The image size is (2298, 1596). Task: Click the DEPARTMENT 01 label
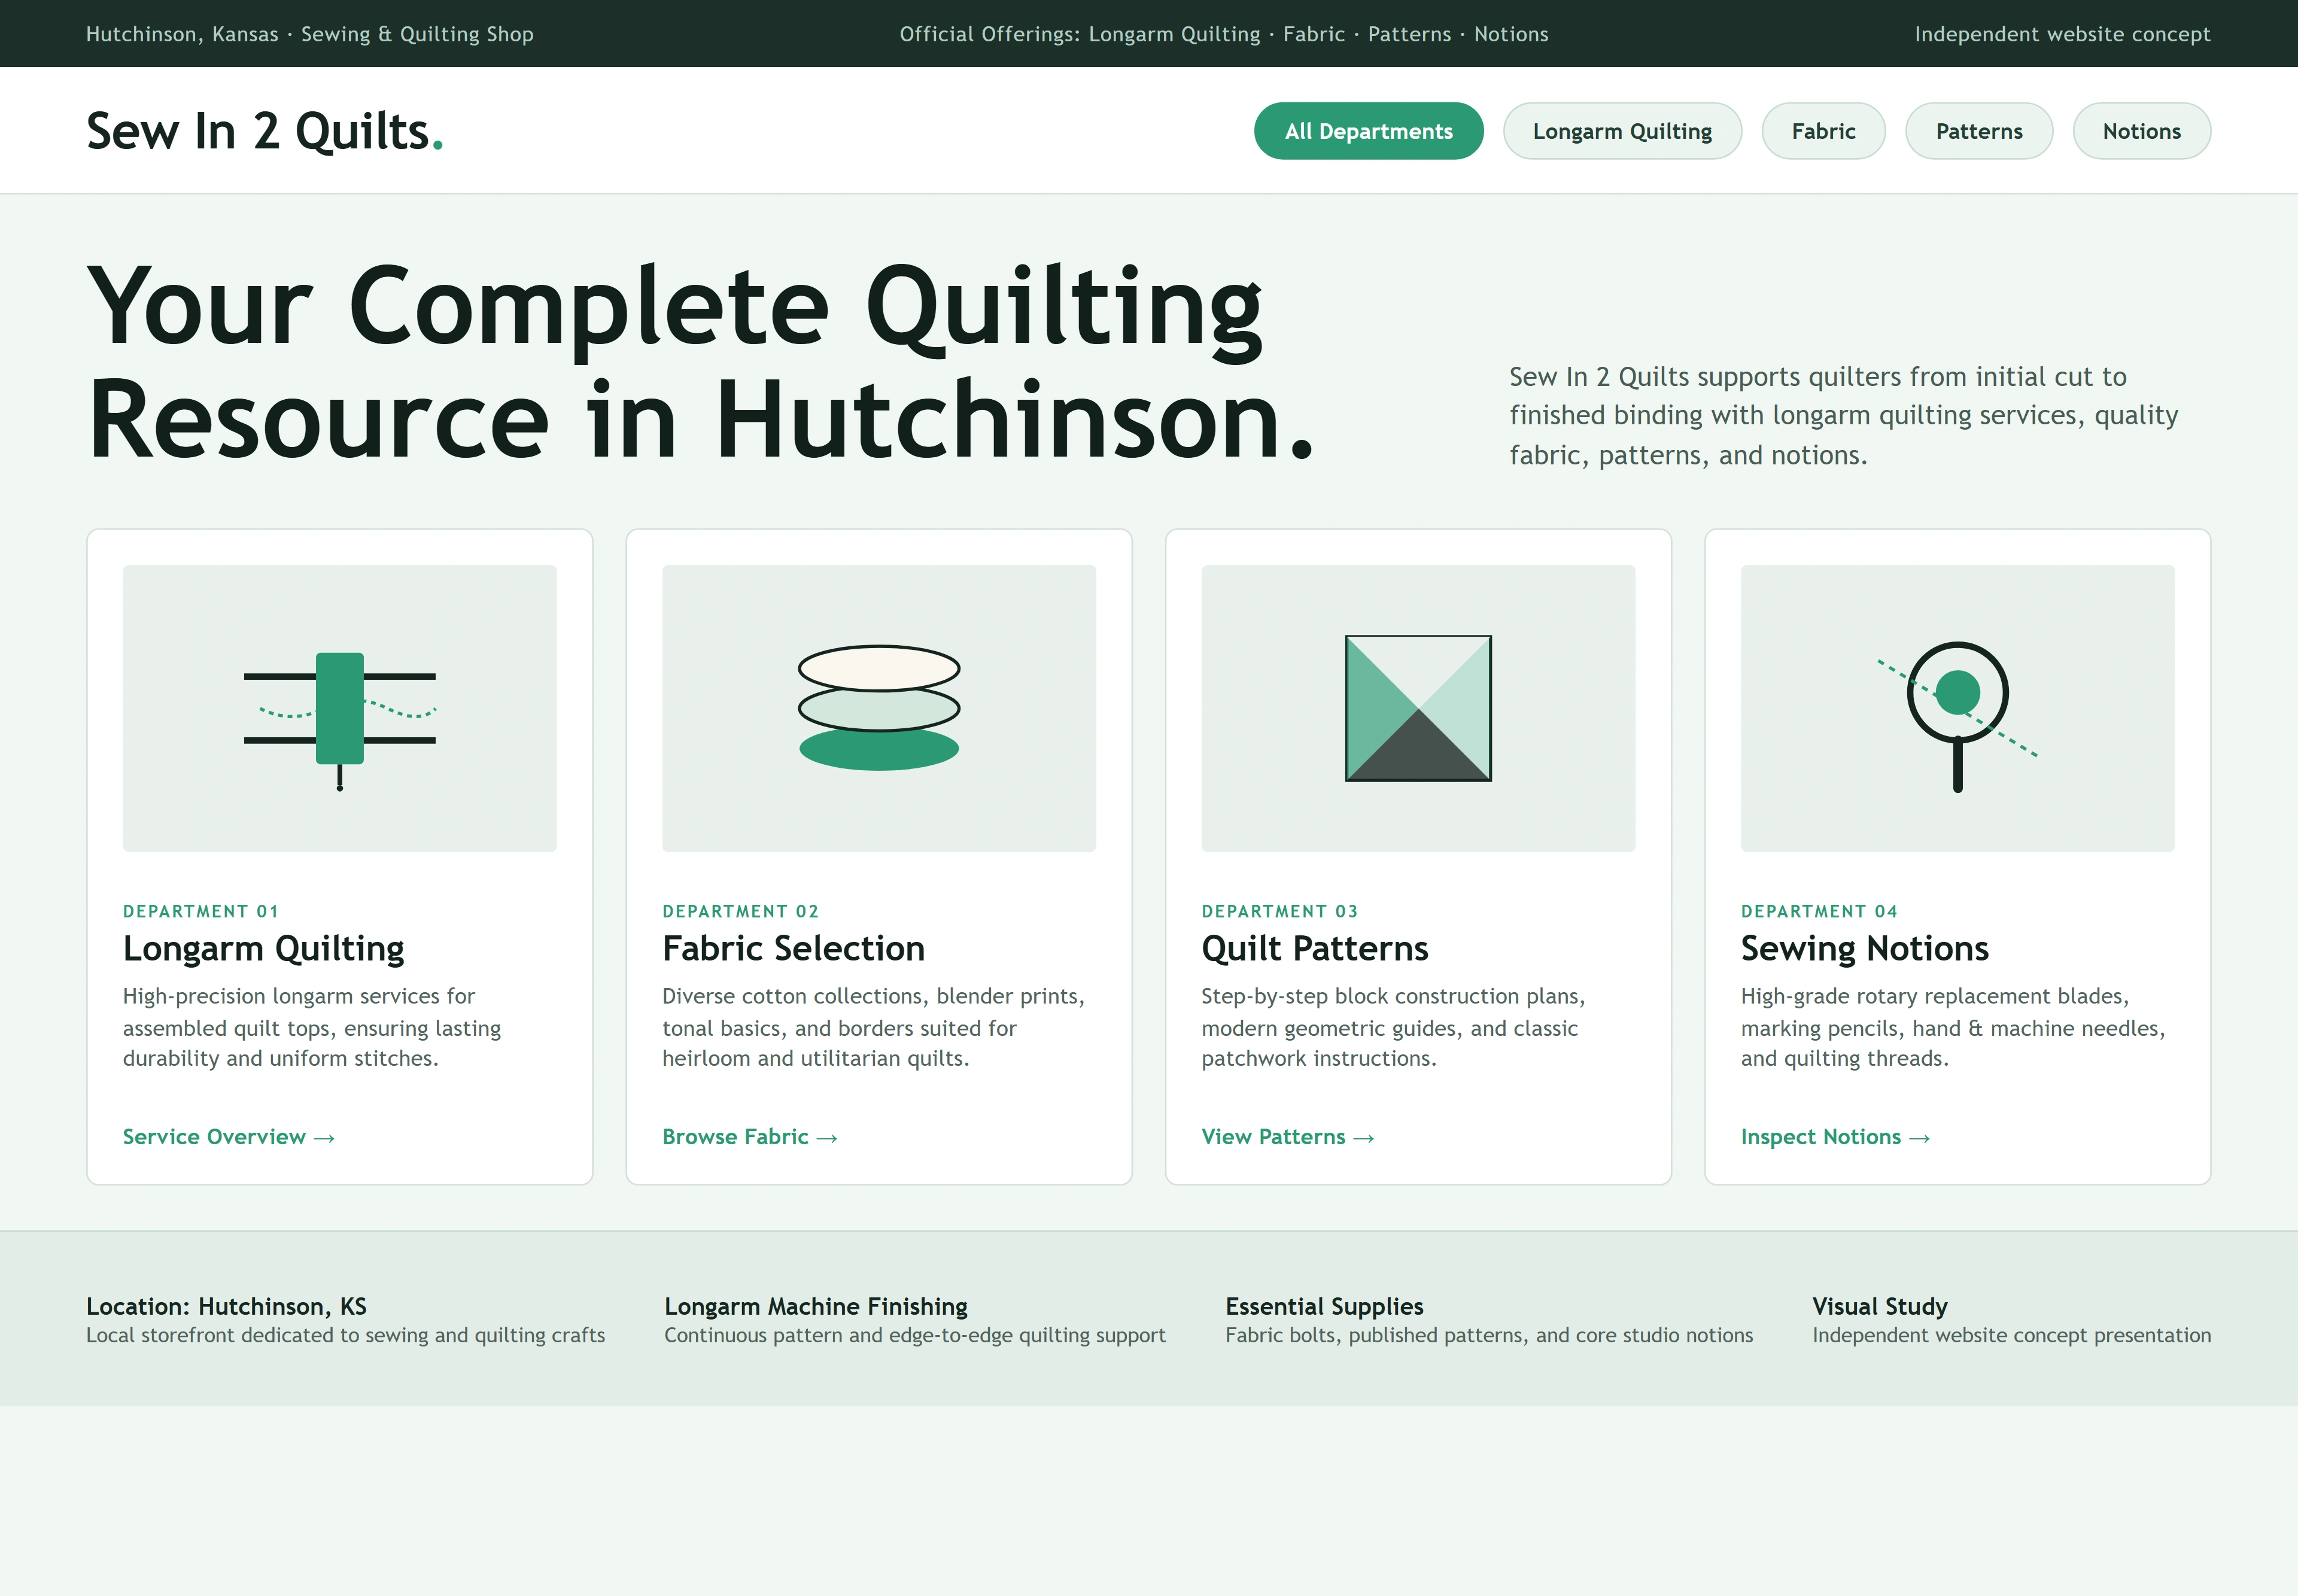tap(200, 911)
